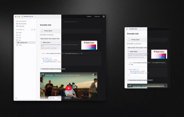Viewport: 184px width, 117px height.
Task: Open the Trash in the sidebar
Action: click(19, 45)
